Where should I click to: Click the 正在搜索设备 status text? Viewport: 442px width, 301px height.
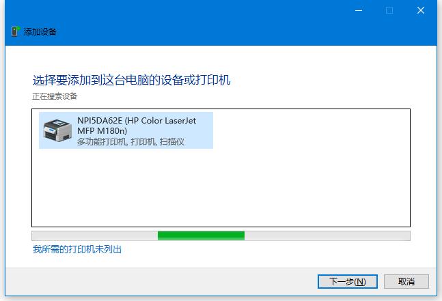tap(55, 96)
